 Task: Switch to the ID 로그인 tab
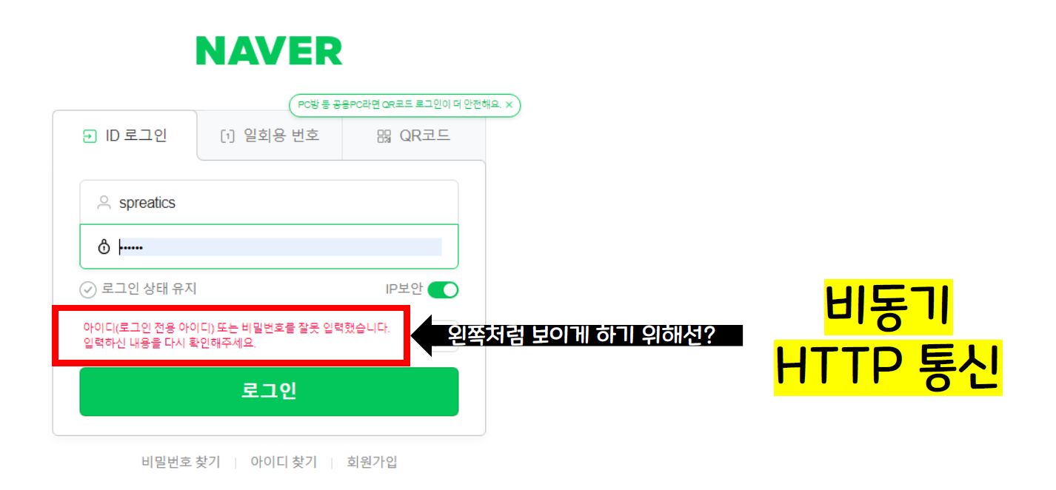124,135
